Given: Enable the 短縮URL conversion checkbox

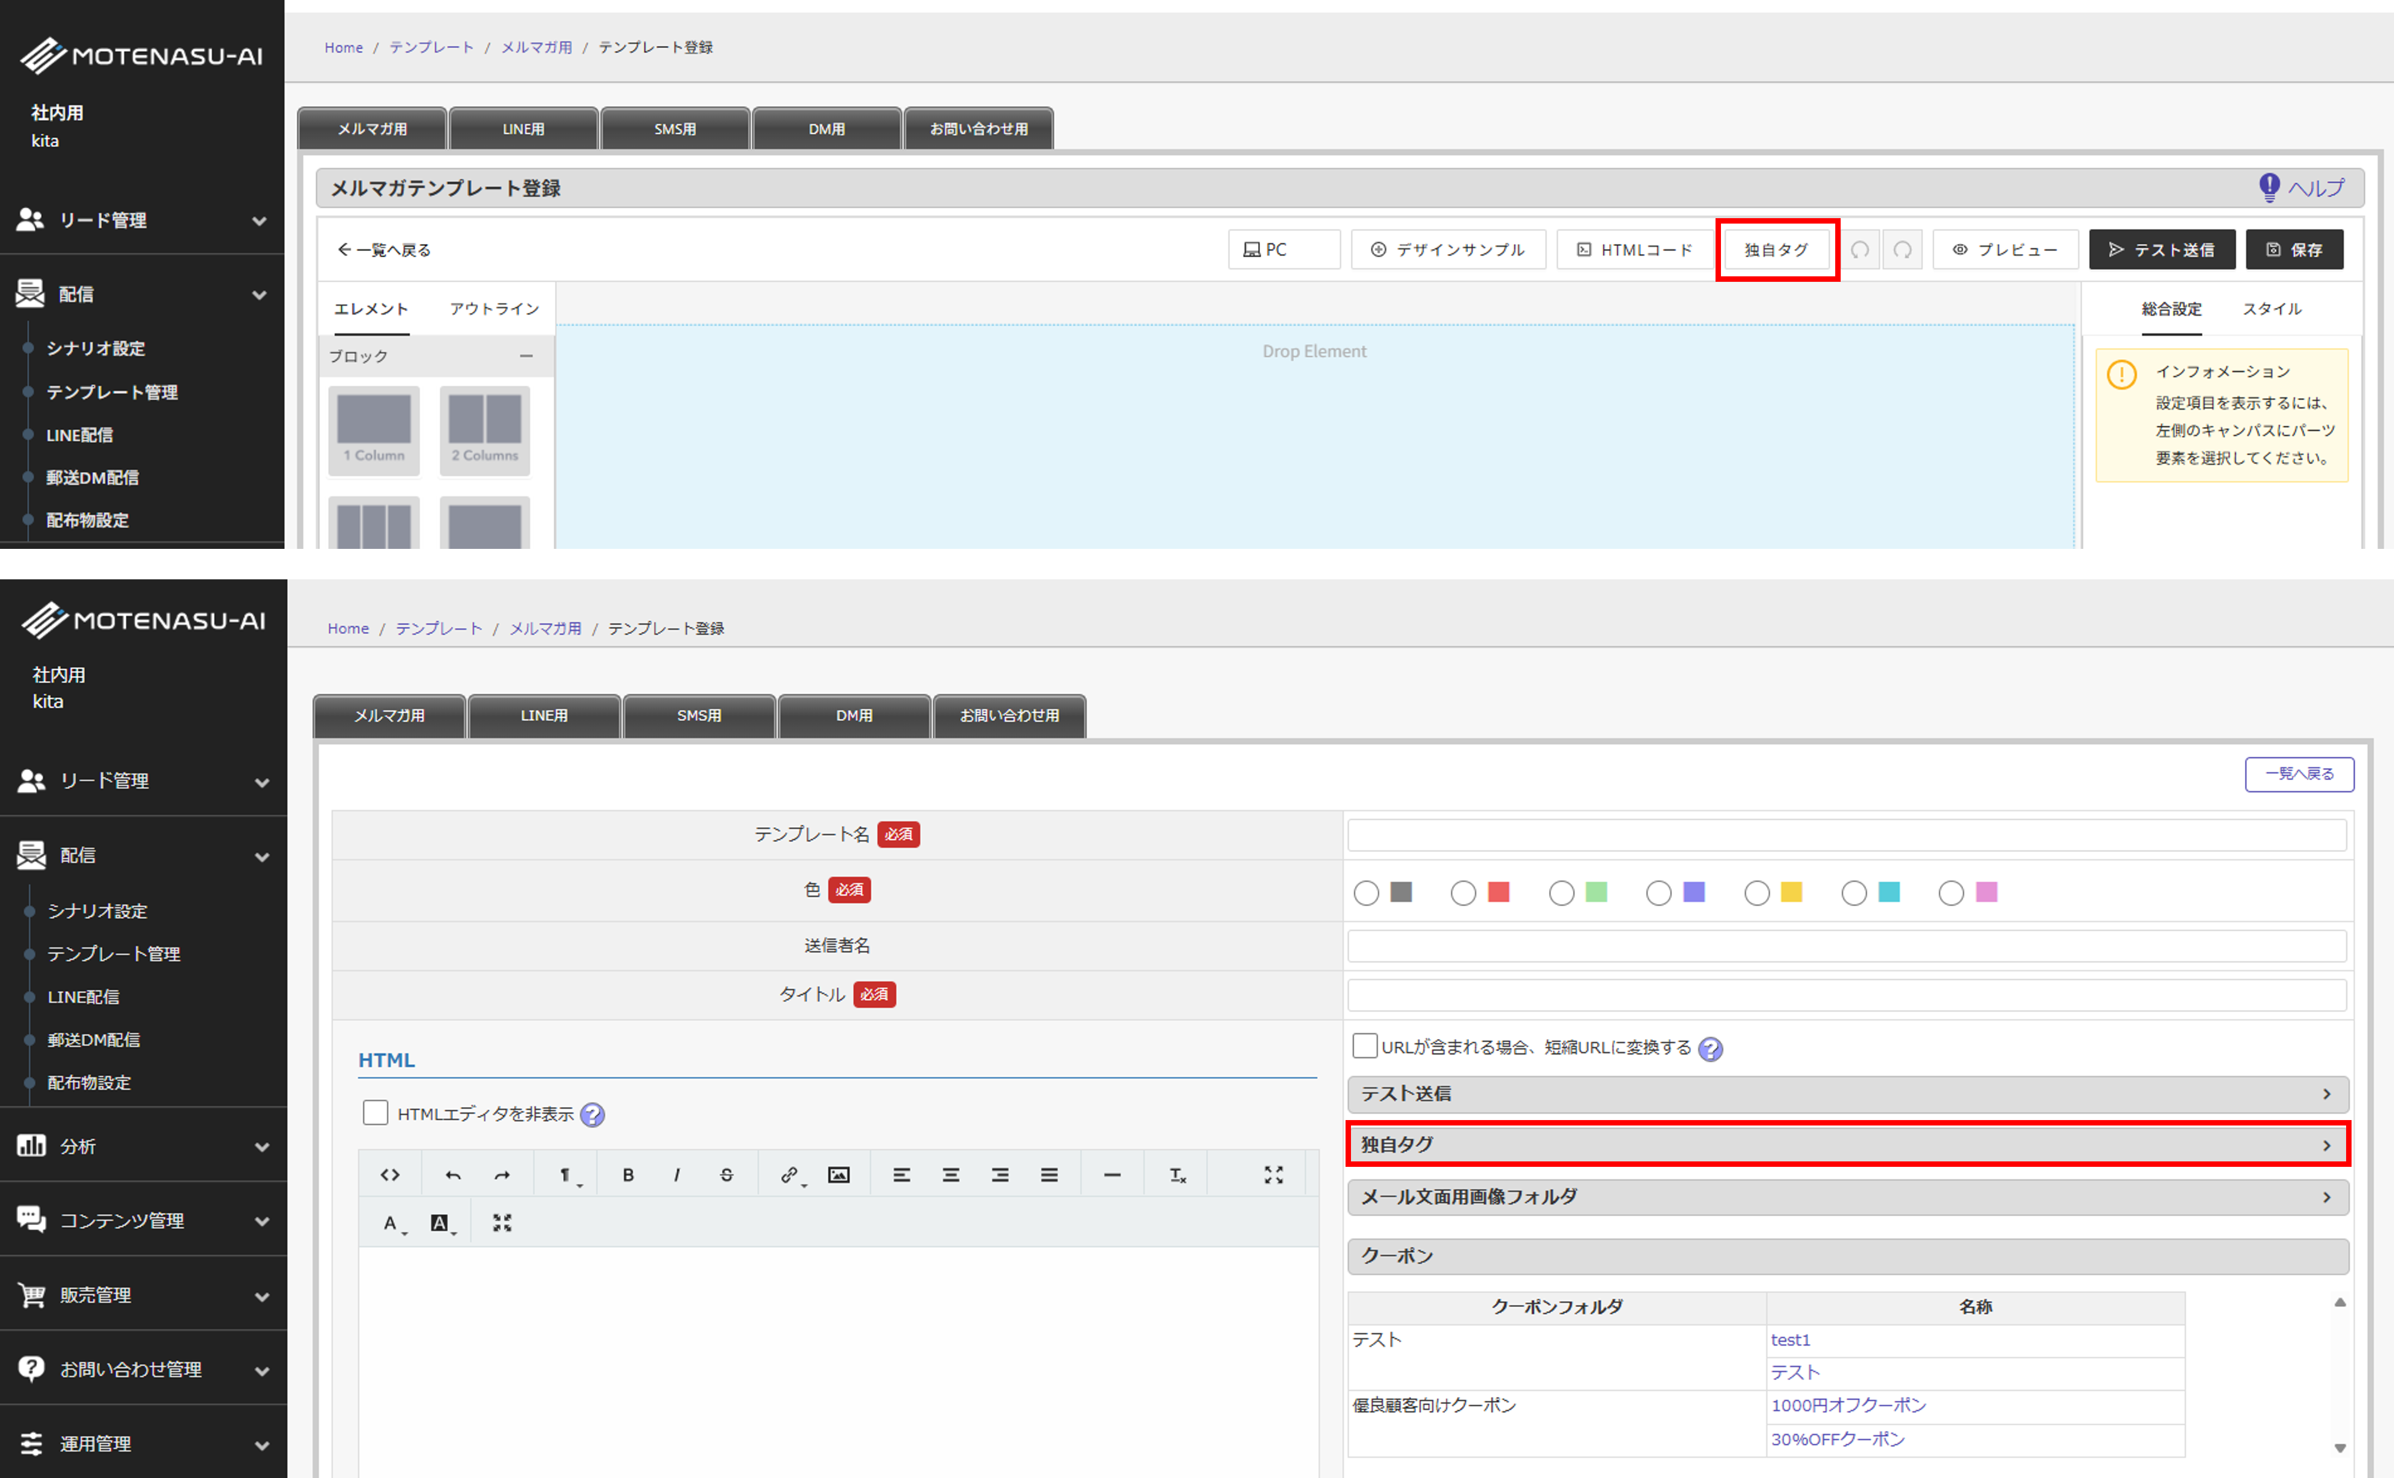Looking at the screenshot, I should pos(1365,1046).
